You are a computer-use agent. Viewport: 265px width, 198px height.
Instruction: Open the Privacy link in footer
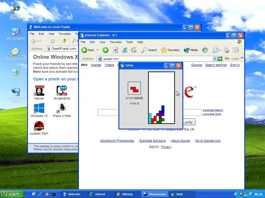pyautogui.click(x=166, y=147)
